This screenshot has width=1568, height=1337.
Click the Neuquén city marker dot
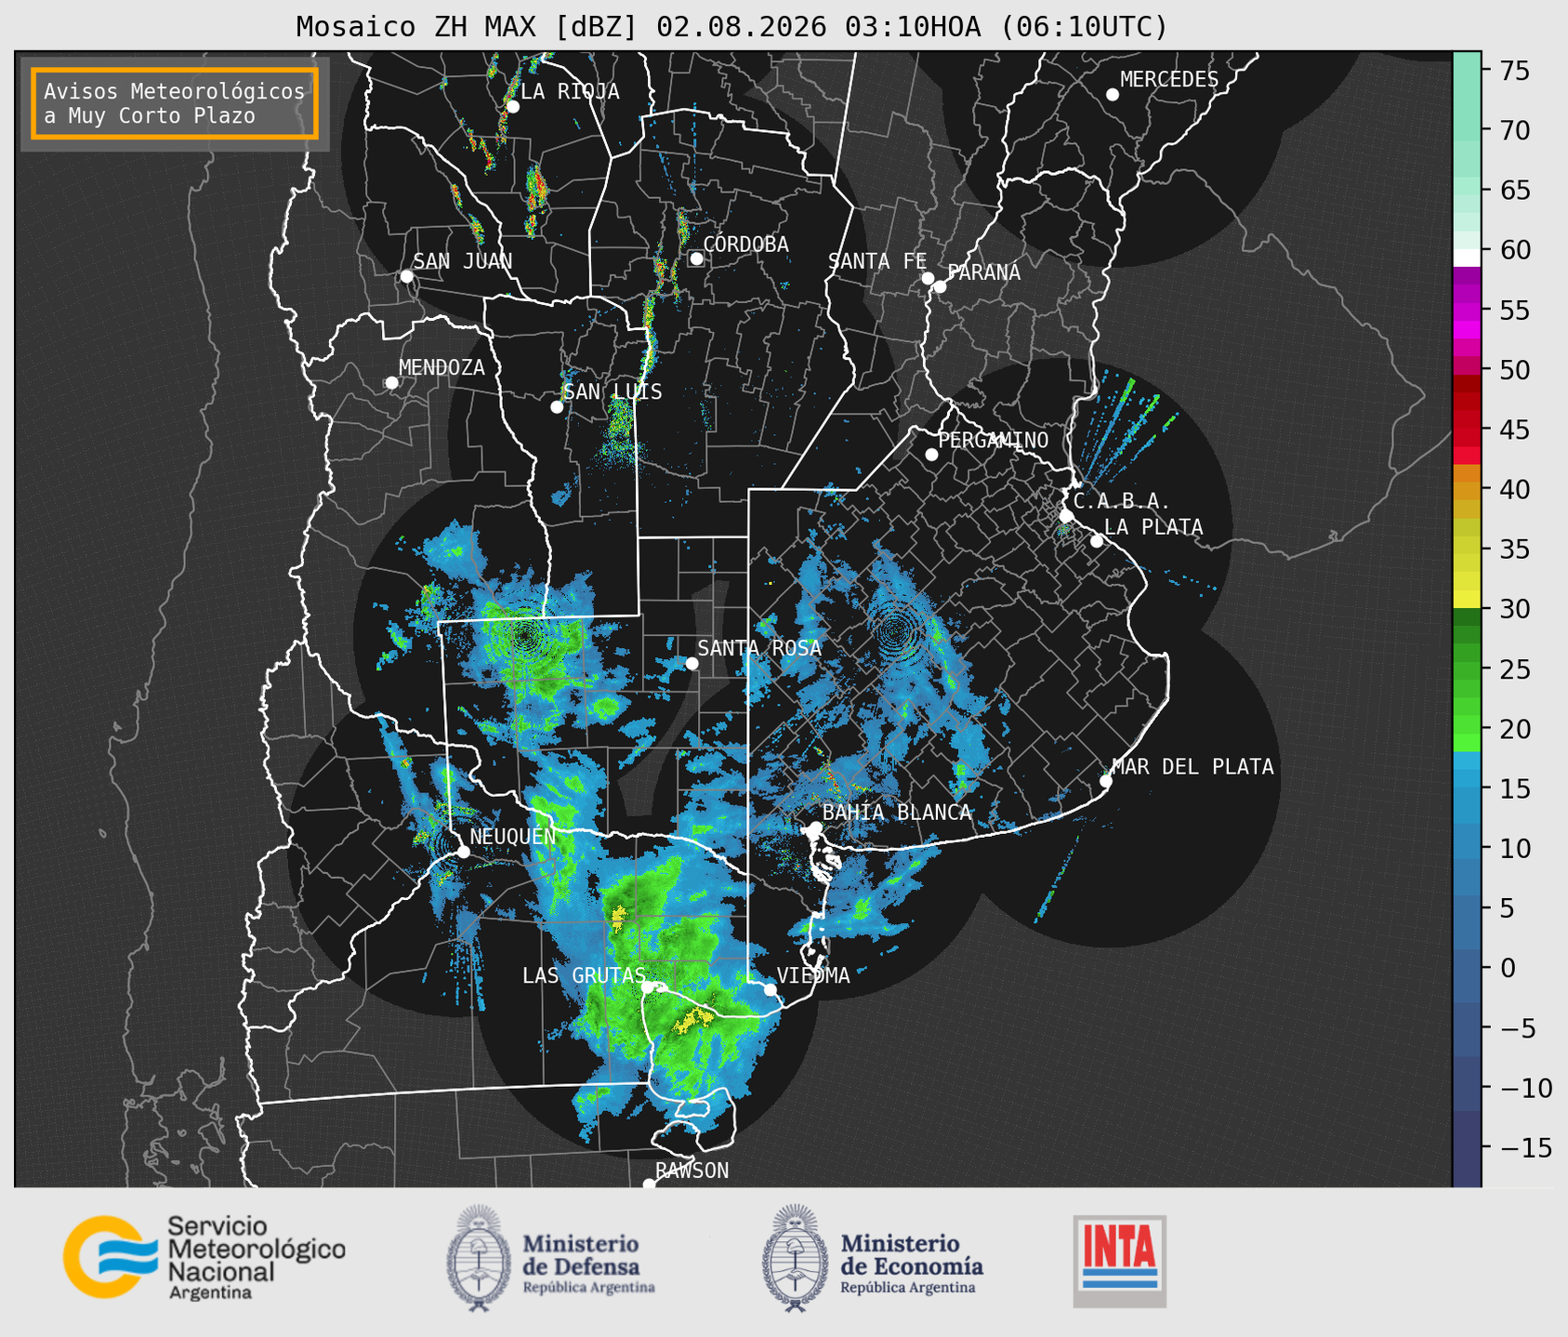[463, 852]
